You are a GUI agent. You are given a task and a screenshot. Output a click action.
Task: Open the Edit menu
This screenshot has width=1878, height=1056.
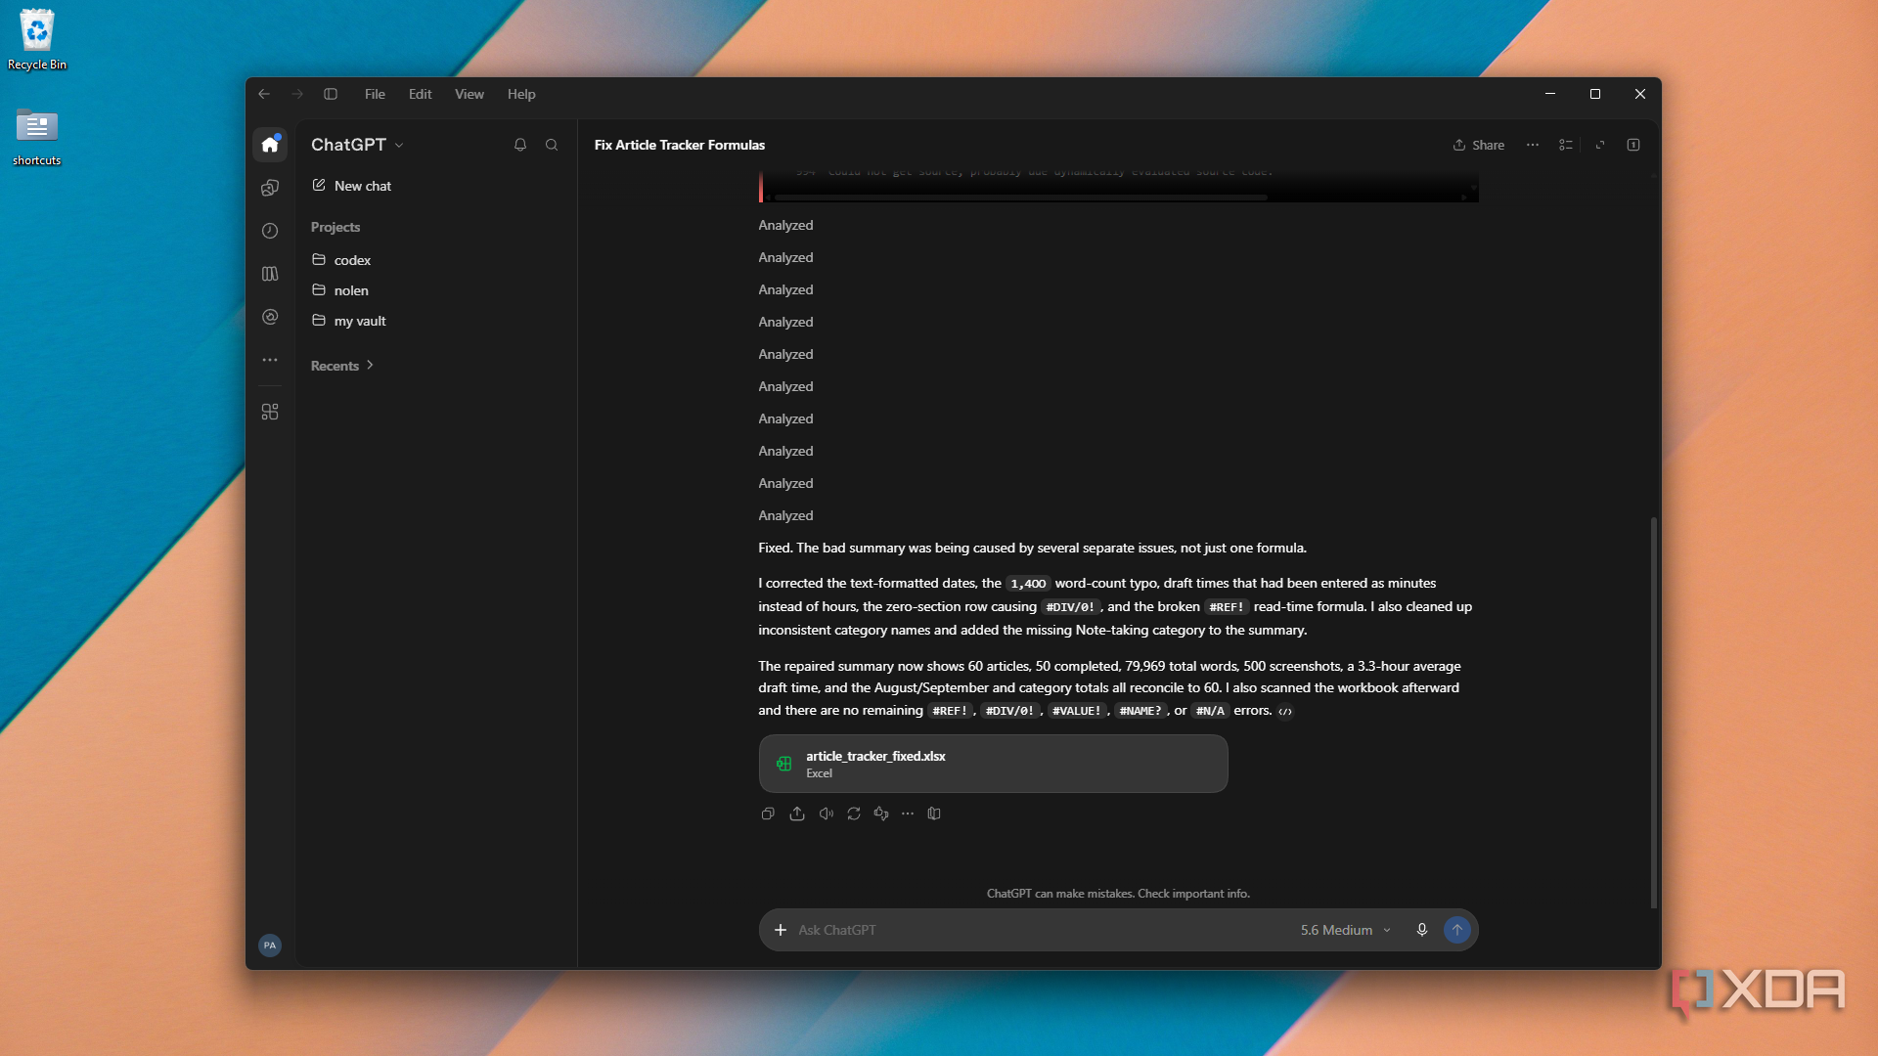coord(420,94)
